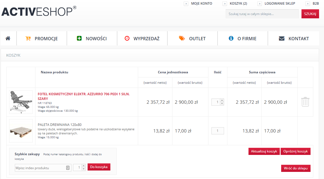Decrease quantity of the Azzurro chair
This screenshot has height=179, width=324.
(222, 104)
